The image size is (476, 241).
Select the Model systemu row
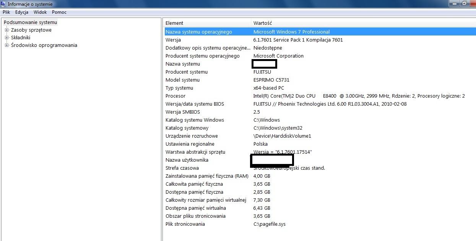182,80
